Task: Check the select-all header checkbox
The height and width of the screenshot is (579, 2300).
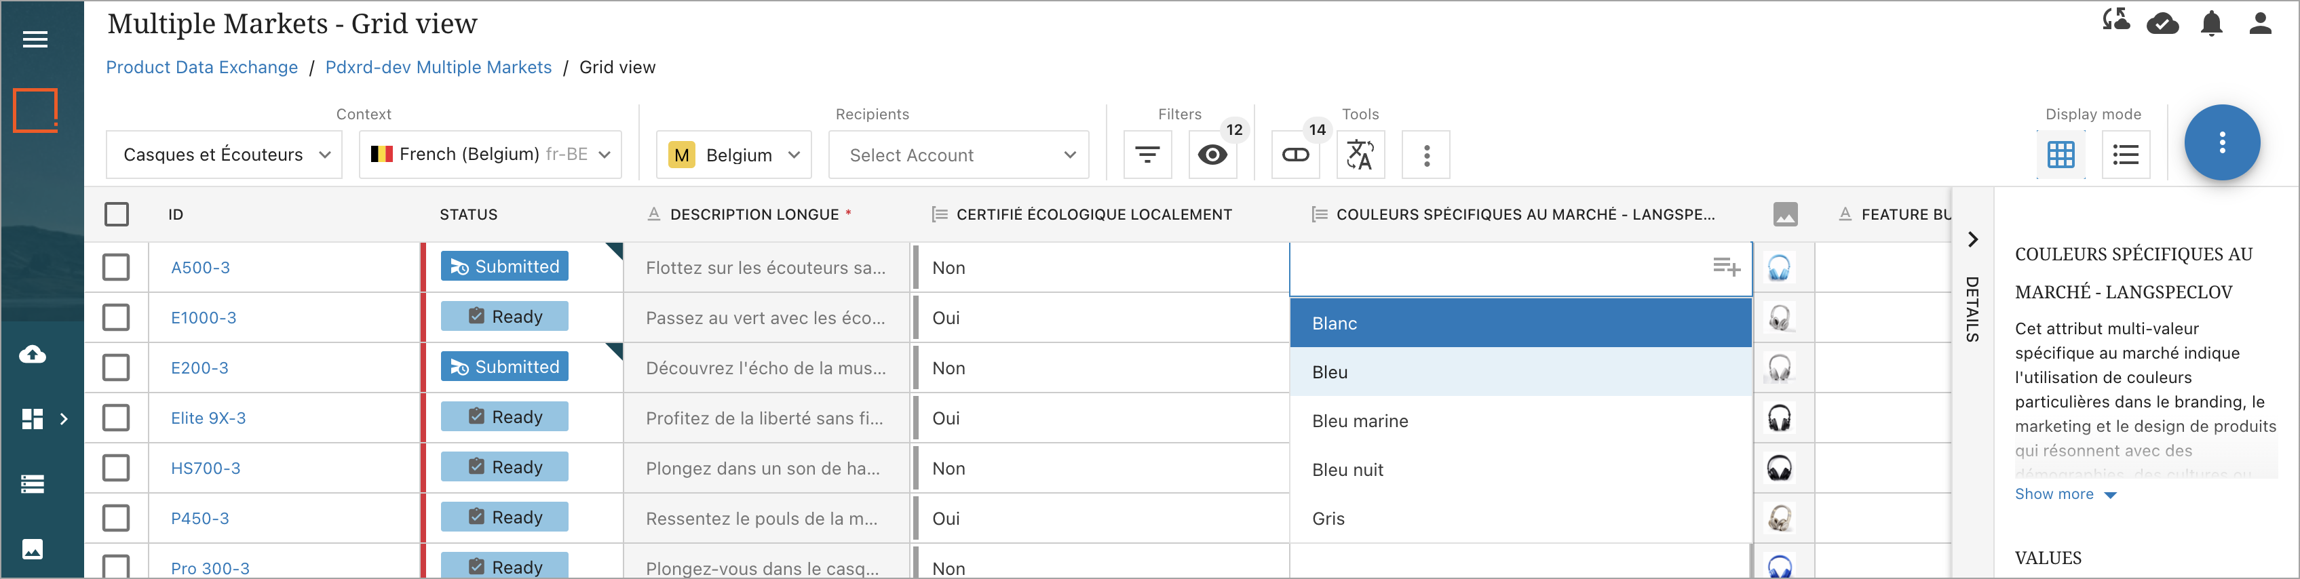Action: (116, 214)
